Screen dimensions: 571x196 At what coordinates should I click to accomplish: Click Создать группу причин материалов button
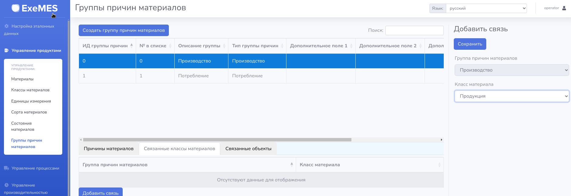pos(124,30)
